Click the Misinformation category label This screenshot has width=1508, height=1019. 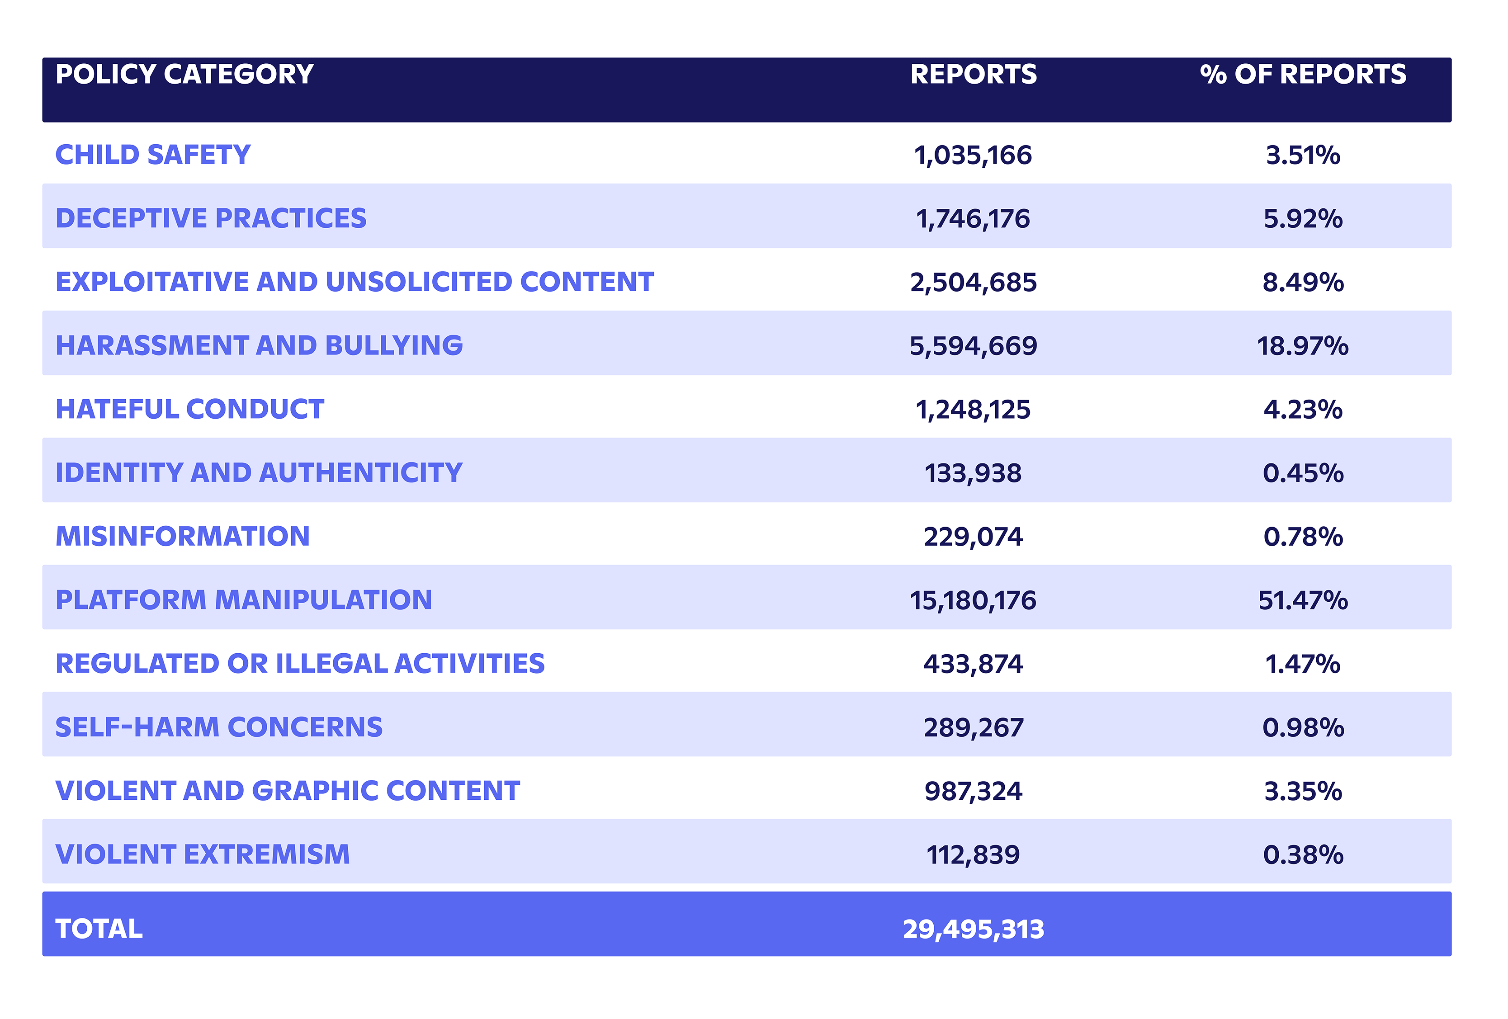pyautogui.click(x=182, y=537)
